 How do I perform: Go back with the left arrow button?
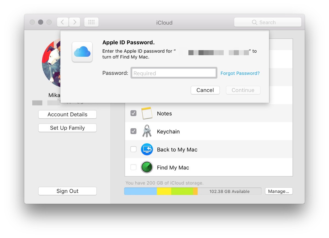click(x=63, y=22)
